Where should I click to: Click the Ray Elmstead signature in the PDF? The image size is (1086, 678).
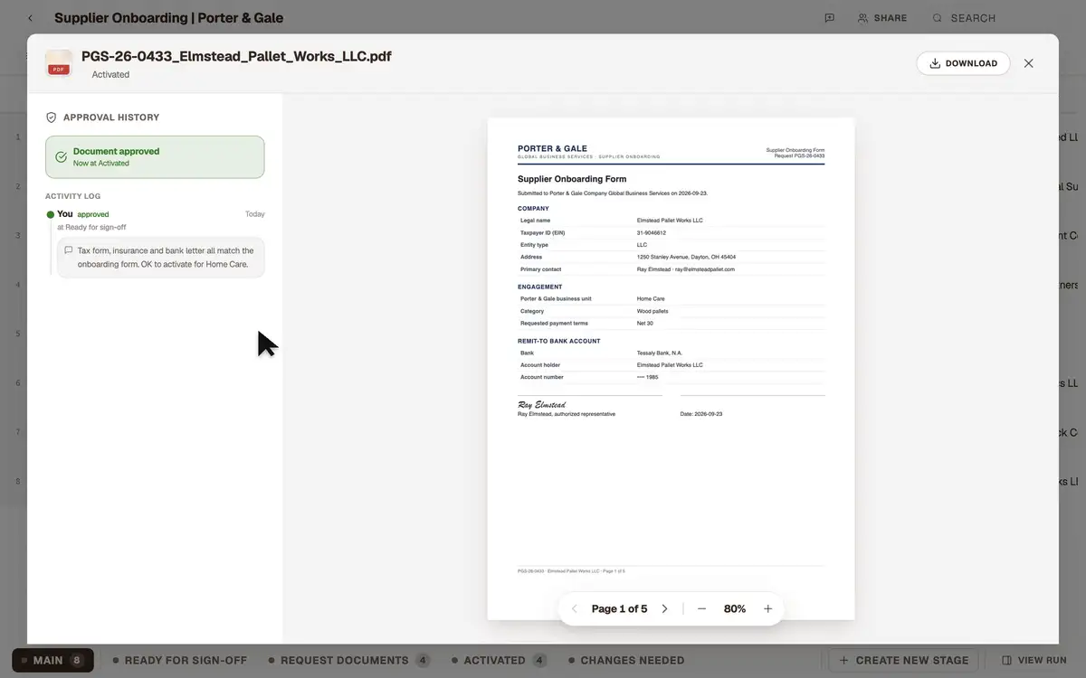pyautogui.click(x=542, y=405)
